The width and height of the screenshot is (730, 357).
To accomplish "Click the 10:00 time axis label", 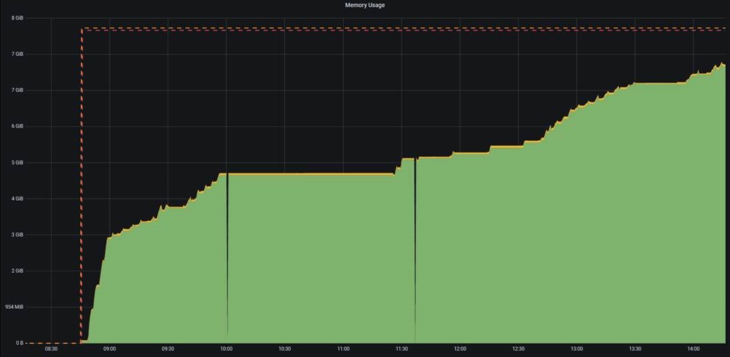I will click(226, 349).
